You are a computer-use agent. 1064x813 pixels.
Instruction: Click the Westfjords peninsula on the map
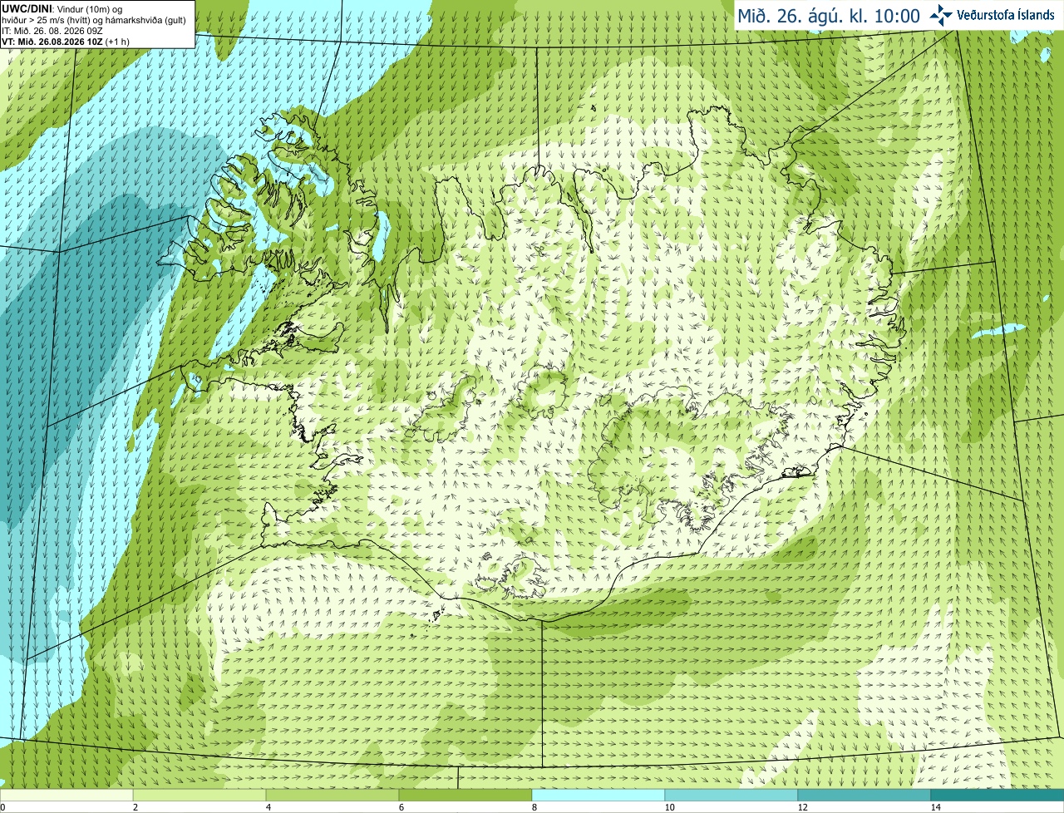coord(266,208)
